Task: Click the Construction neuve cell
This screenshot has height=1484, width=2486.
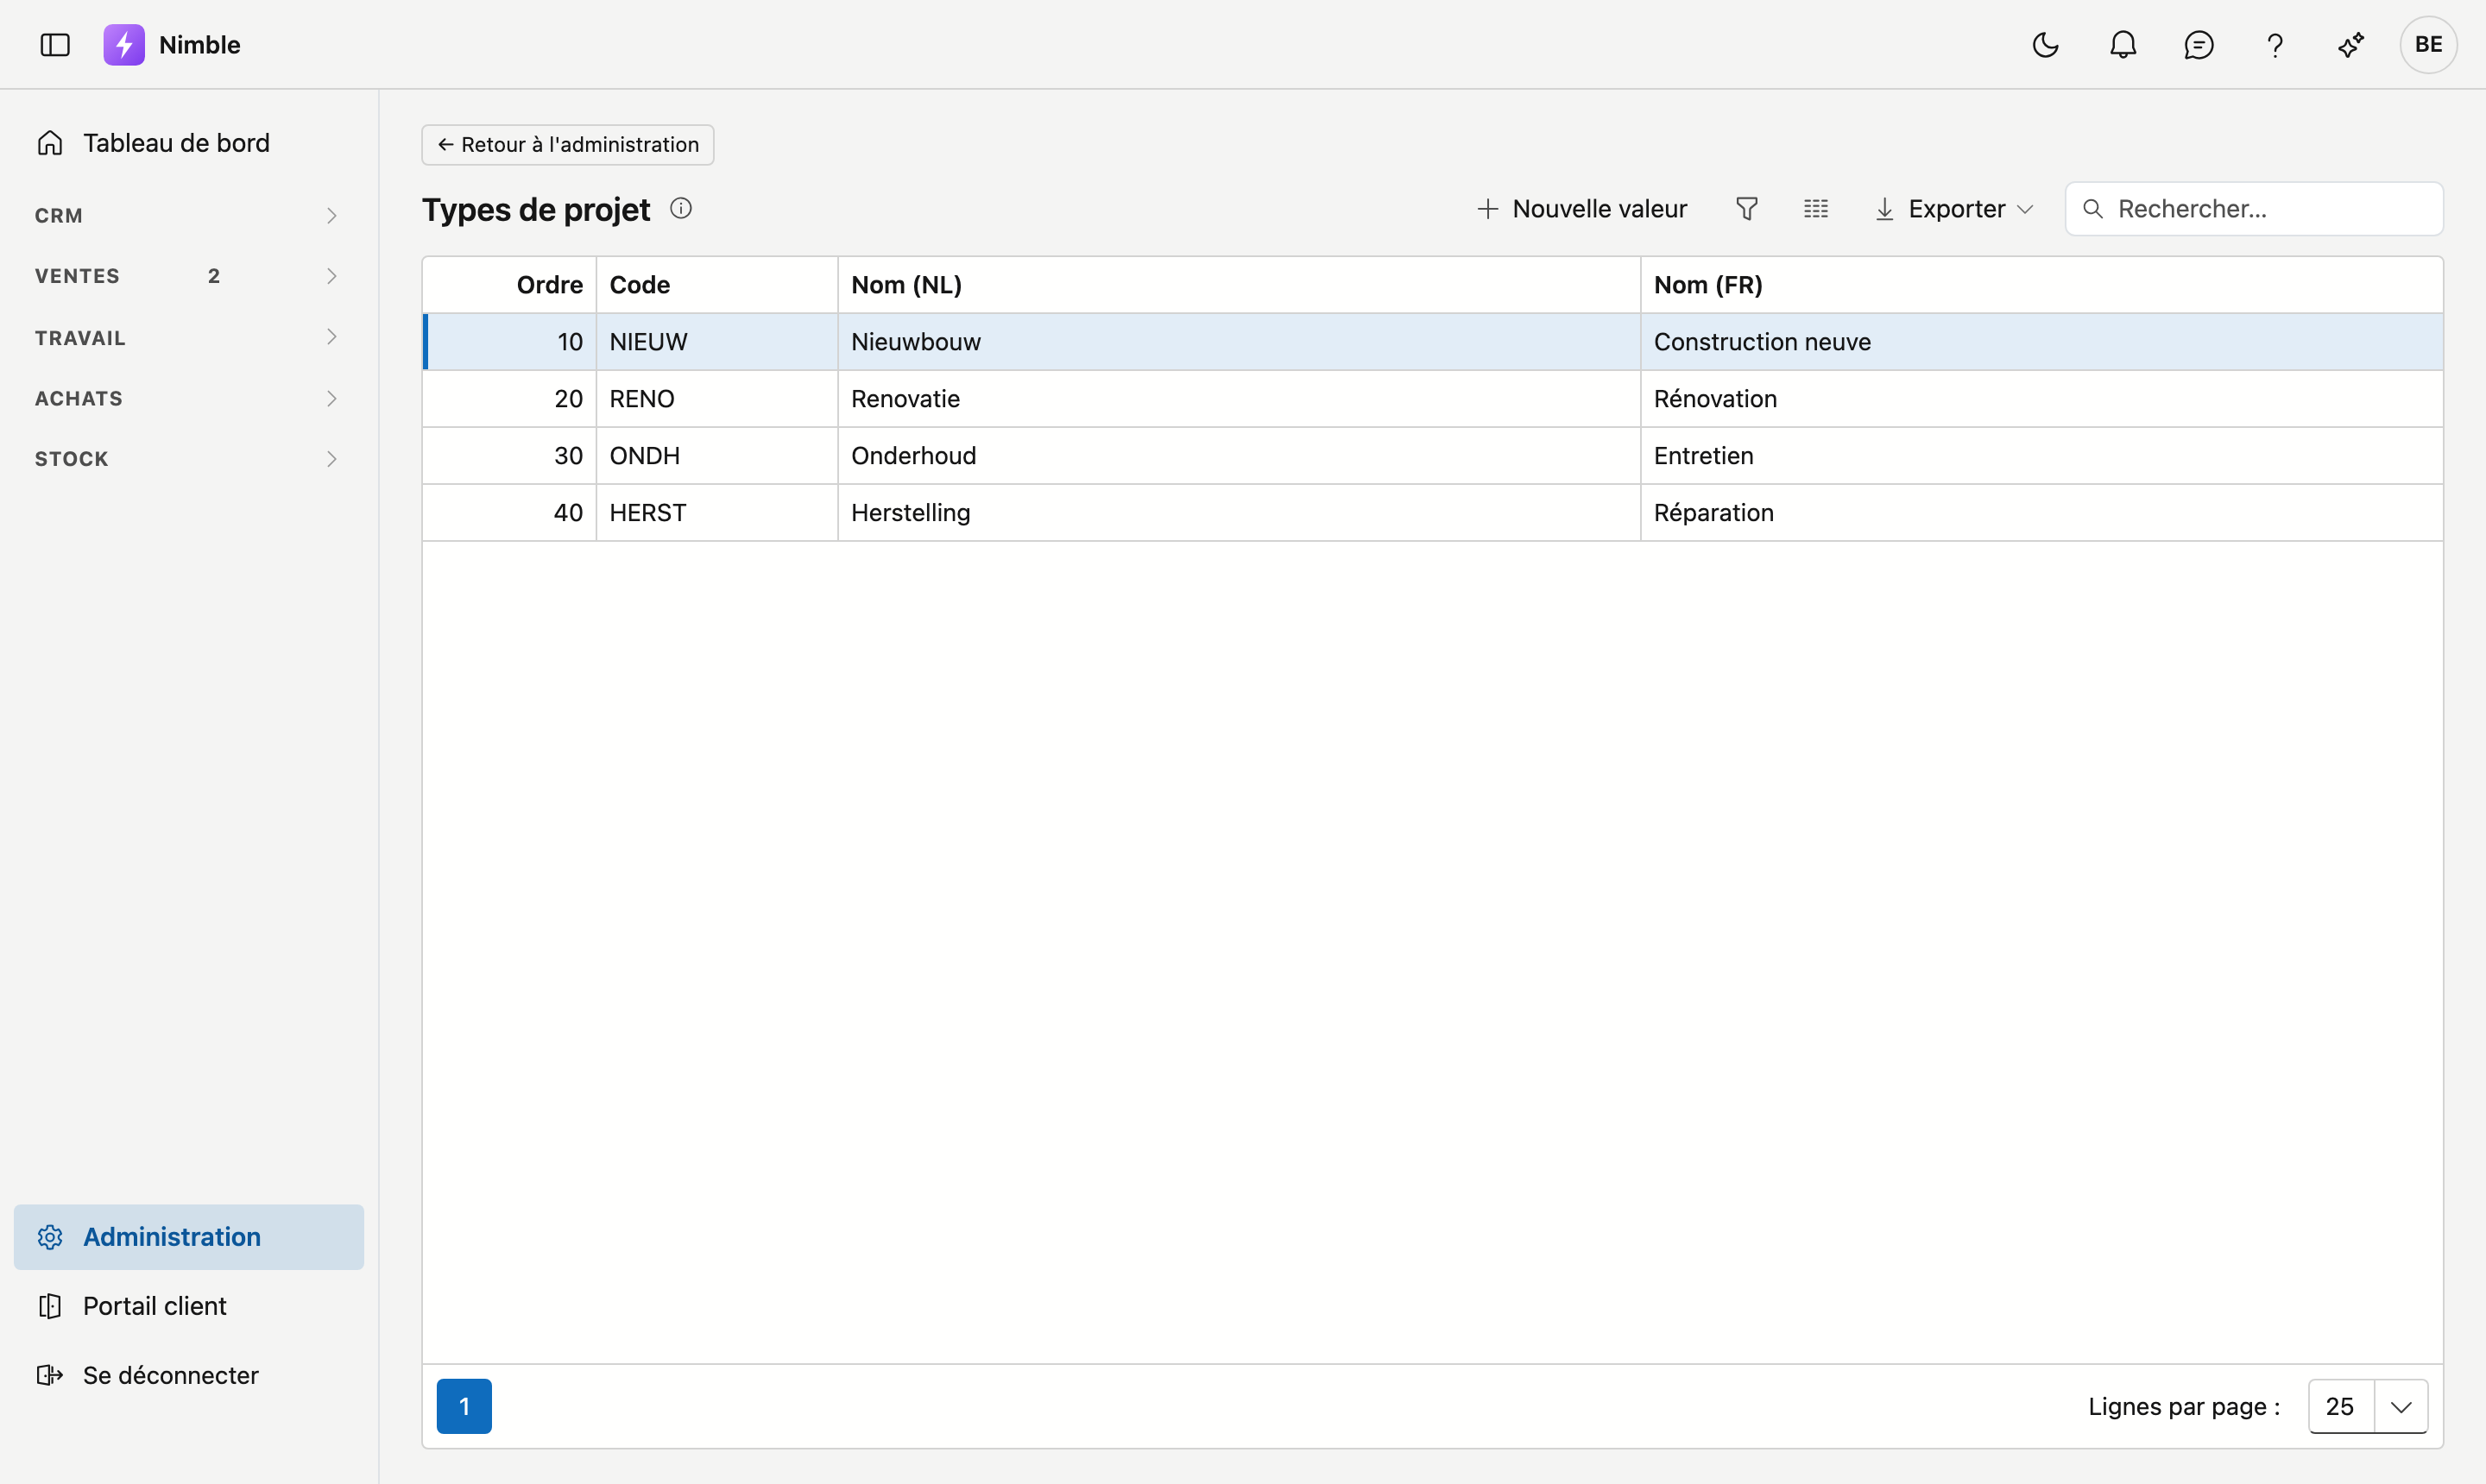Action: click(2041, 342)
